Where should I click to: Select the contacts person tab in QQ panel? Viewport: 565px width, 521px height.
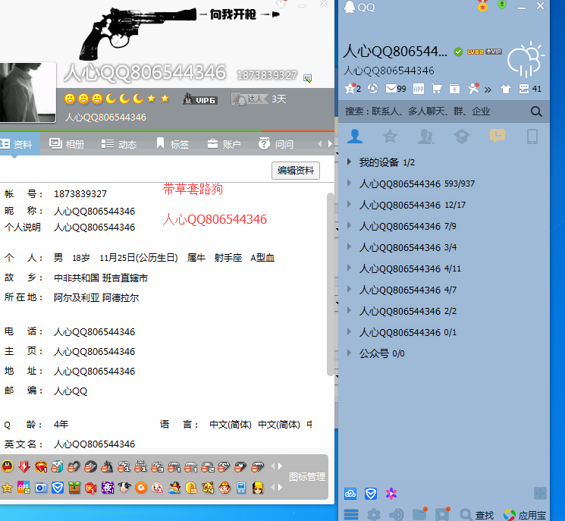click(x=355, y=137)
